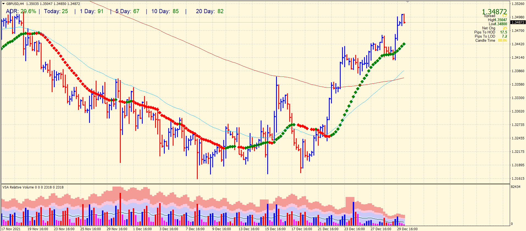Viewport: 526px width, 231px height.
Task: Click the Pips To HOD 17.5 row
Action: click(491, 32)
